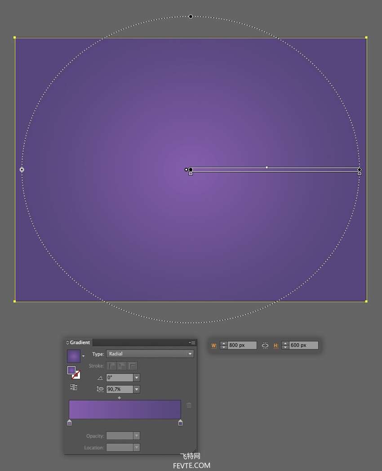
Task: Click the midpoint marker on gradient annotator bar
Action: (x=267, y=167)
